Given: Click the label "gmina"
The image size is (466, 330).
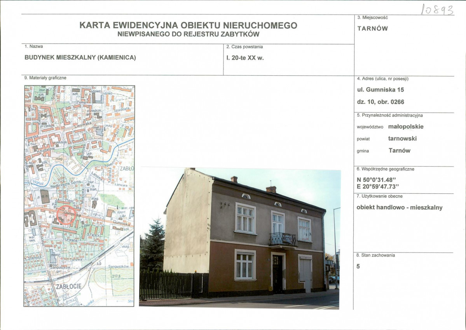Looking at the screenshot, I should click(363, 151).
